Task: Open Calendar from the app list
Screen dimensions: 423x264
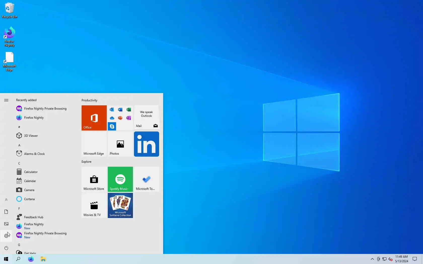Action: tap(45, 181)
